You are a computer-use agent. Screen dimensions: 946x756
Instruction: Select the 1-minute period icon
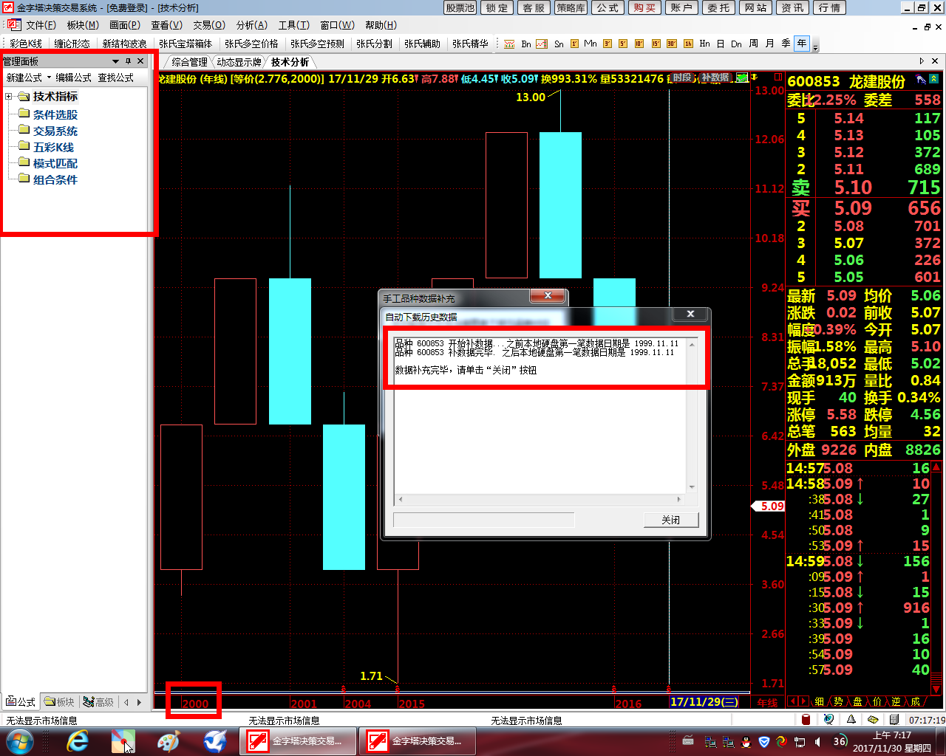click(574, 44)
